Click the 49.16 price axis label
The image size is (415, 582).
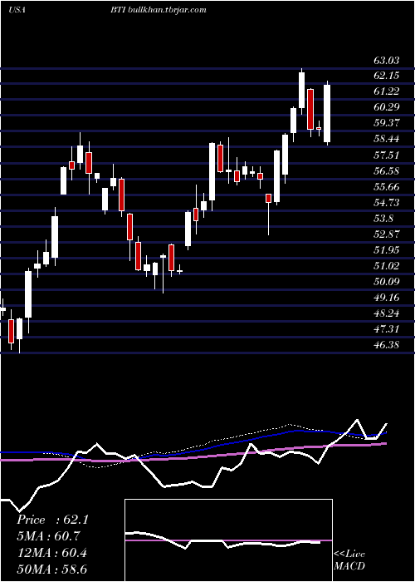pyautogui.click(x=386, y=298)
